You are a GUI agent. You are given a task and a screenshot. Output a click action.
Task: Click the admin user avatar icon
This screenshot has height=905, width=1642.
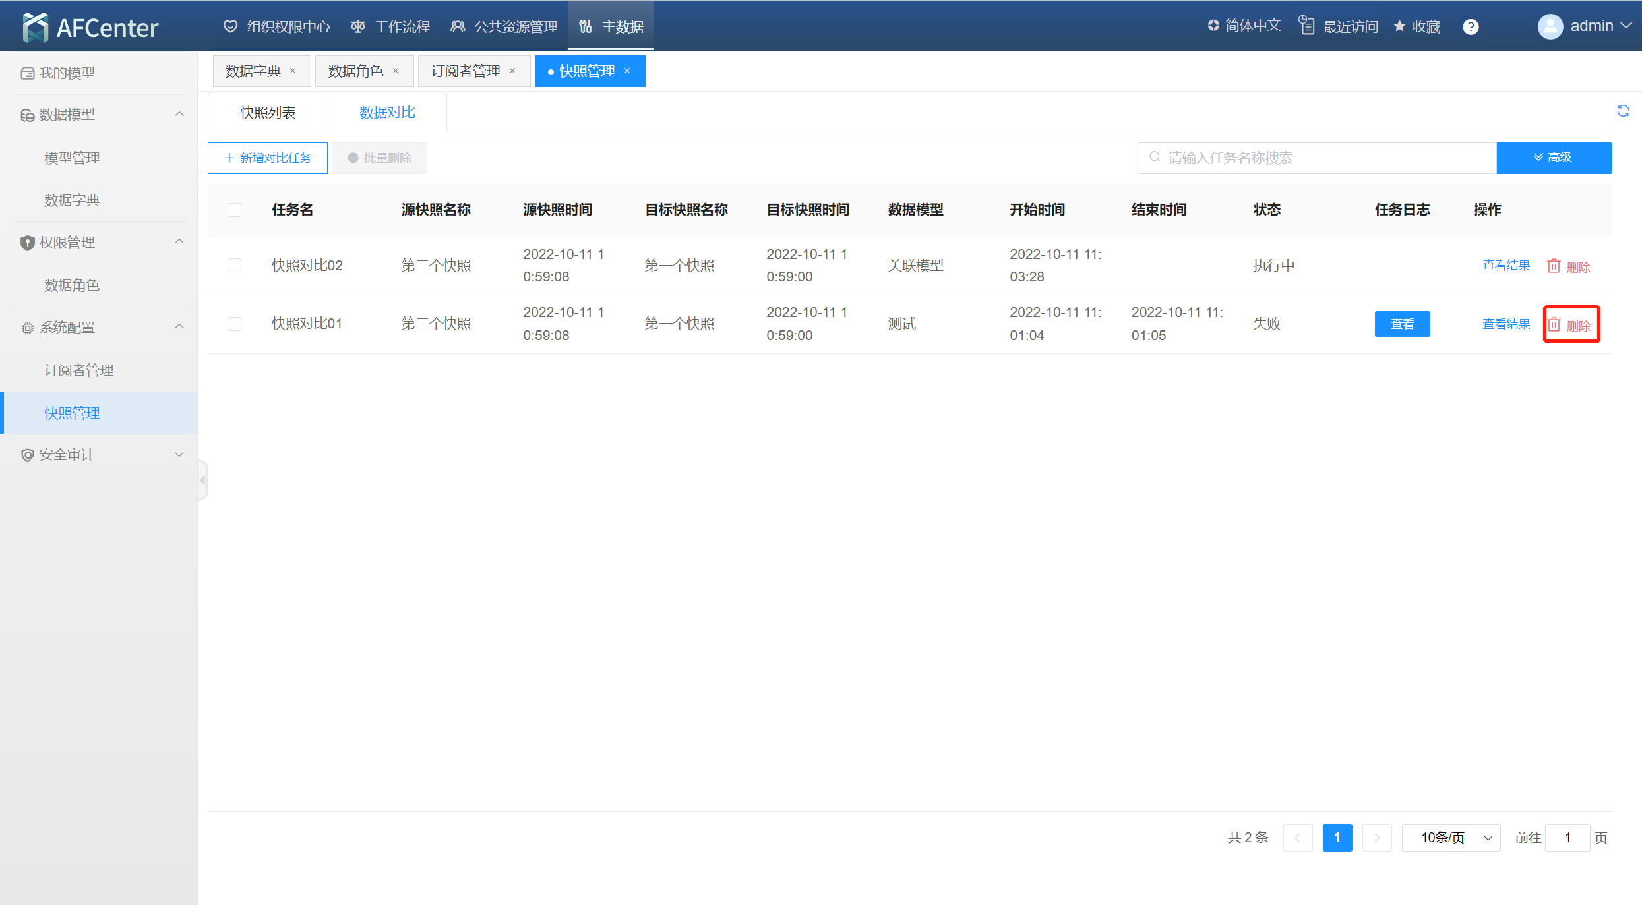point(1550,26)
